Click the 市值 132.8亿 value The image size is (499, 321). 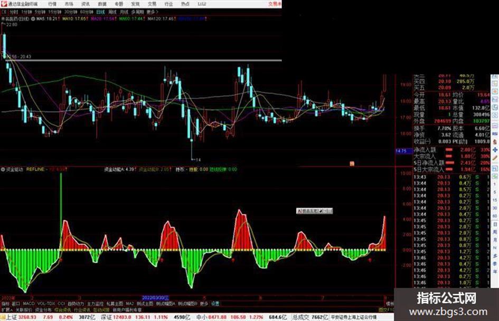(x=481, y=108)
